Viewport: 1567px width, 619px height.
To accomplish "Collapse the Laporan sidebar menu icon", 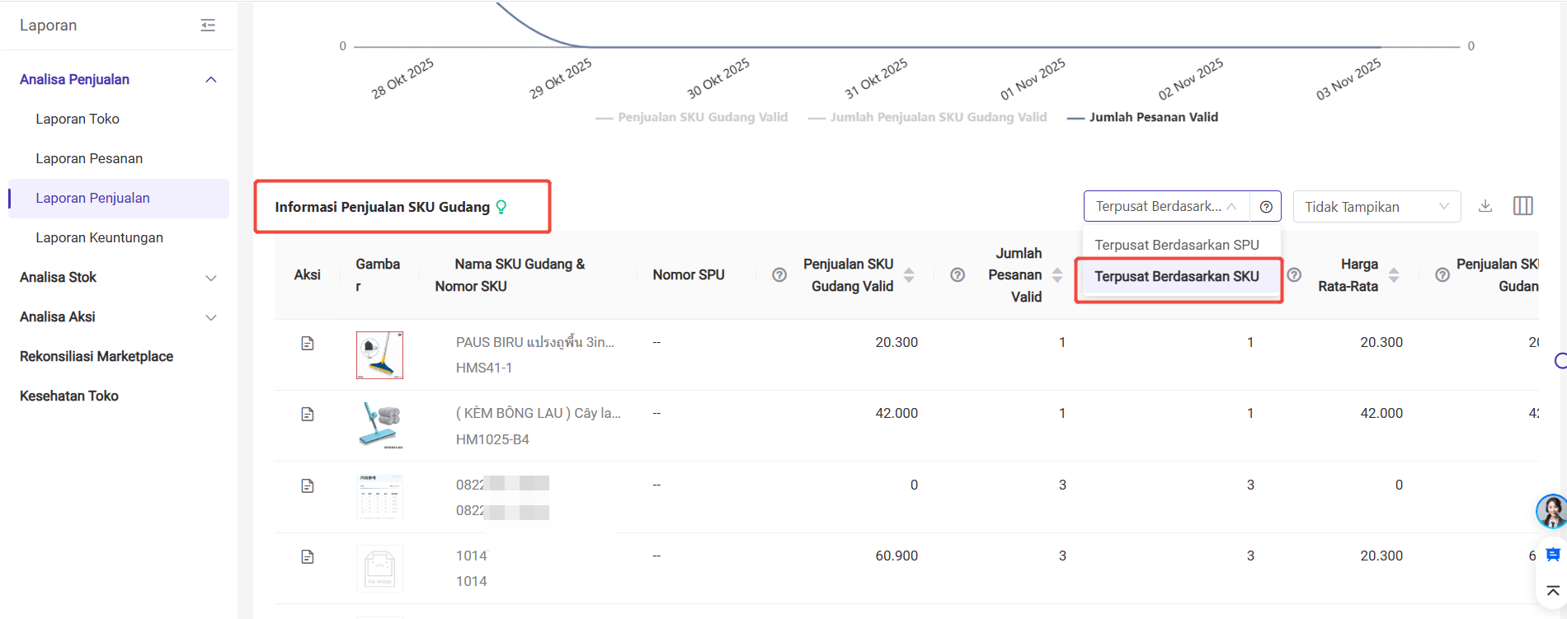I will tap(208, 26).
